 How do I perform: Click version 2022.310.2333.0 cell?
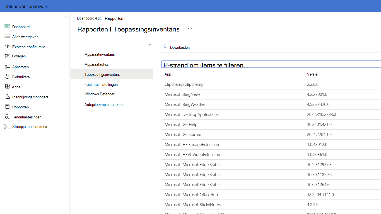(322, 115)
